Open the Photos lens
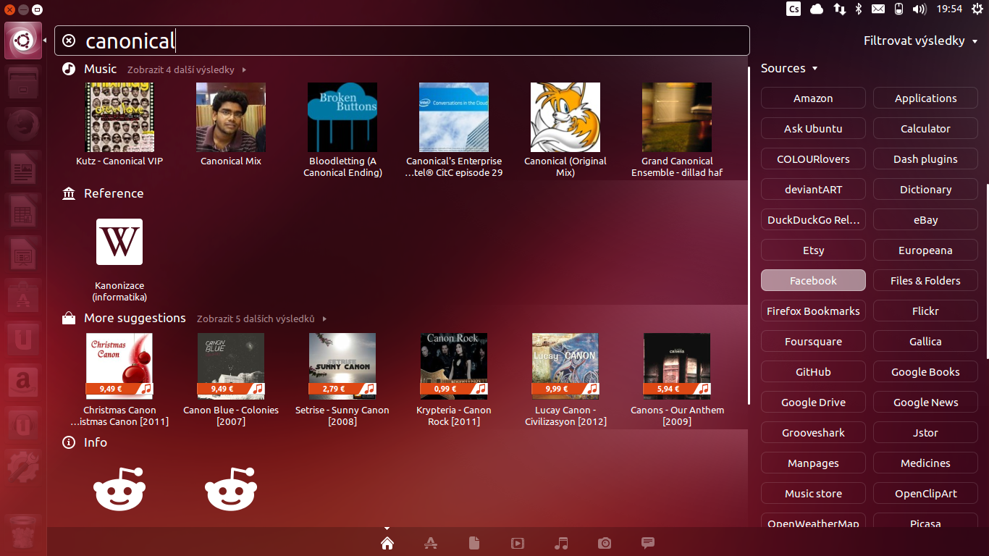This screenshot has height=556, width=989. click(x=605, y=543)
